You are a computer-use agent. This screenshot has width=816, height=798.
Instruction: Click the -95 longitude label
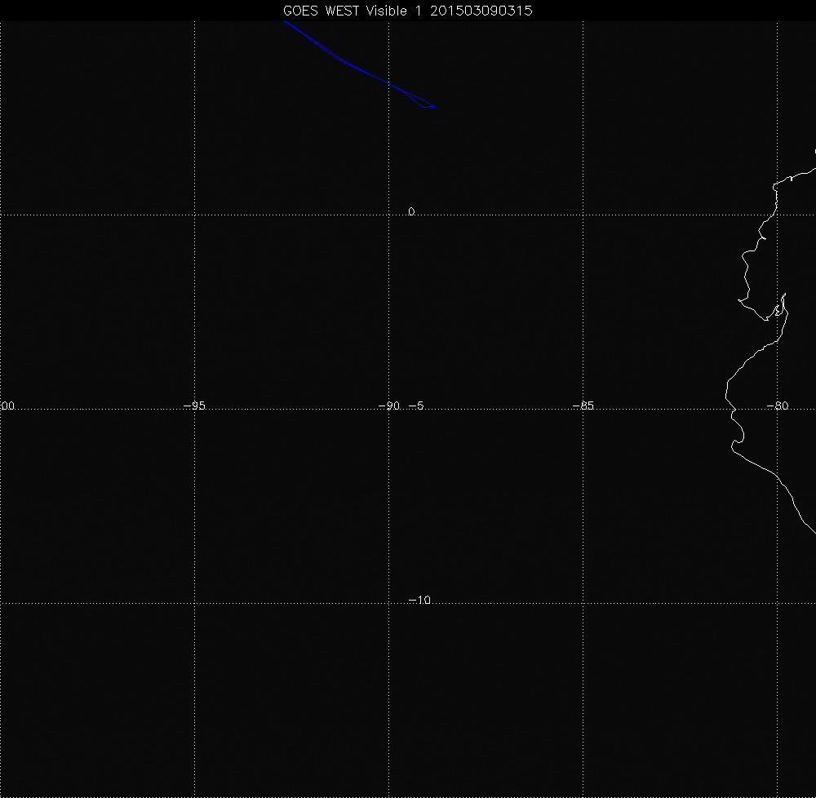click(x=194, y=406)
